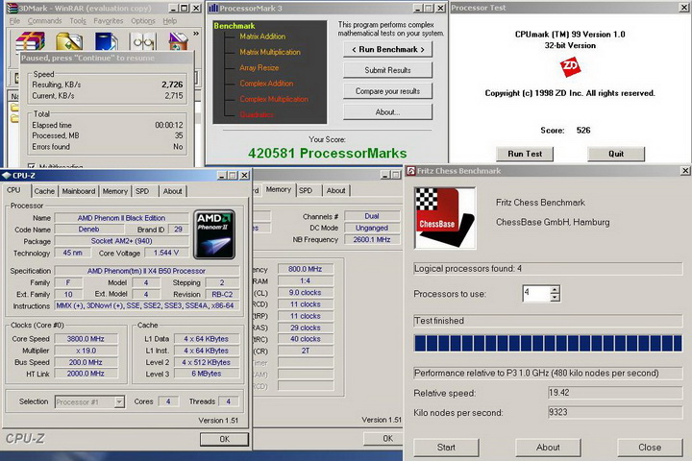Screen dimensions: 692x461
Task: Click About tab in the rear CPU-Z memory window
Action: 335,190
